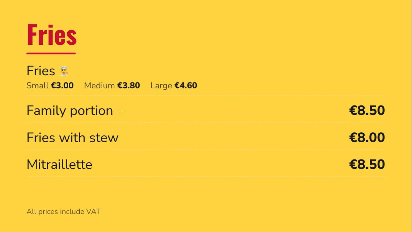Click the red underline below the heading
This screenshot has width=412, height=232.
coord(51,53)
